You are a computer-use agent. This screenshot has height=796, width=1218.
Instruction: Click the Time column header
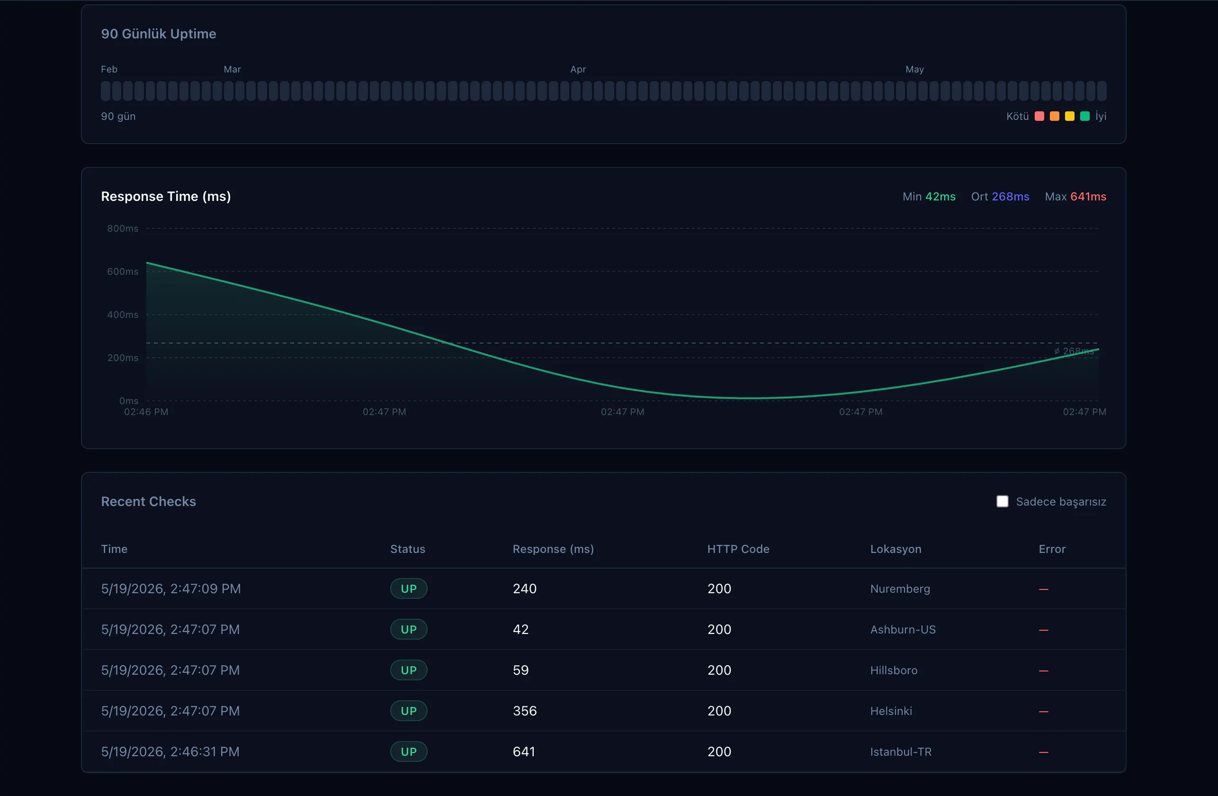tap(114, 549)
